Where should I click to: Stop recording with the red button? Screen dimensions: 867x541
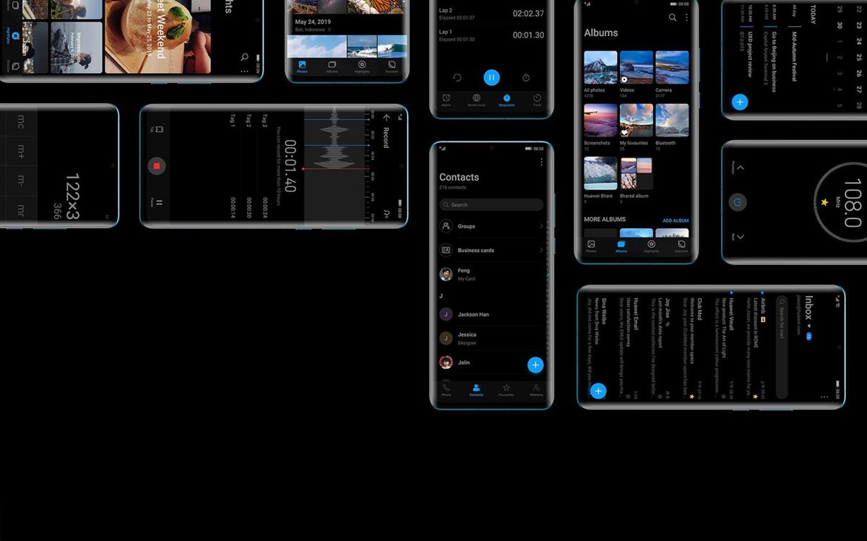pyautogui.click(x=157, y=166)
